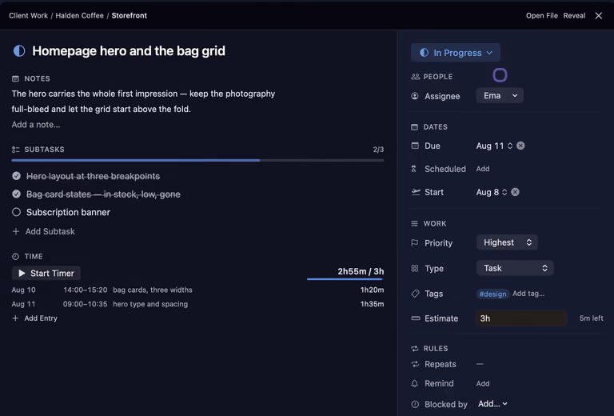This screenshot has width=614, height=416.
Task: Click the Blocked by warning icon
Action: pos(415,404)
